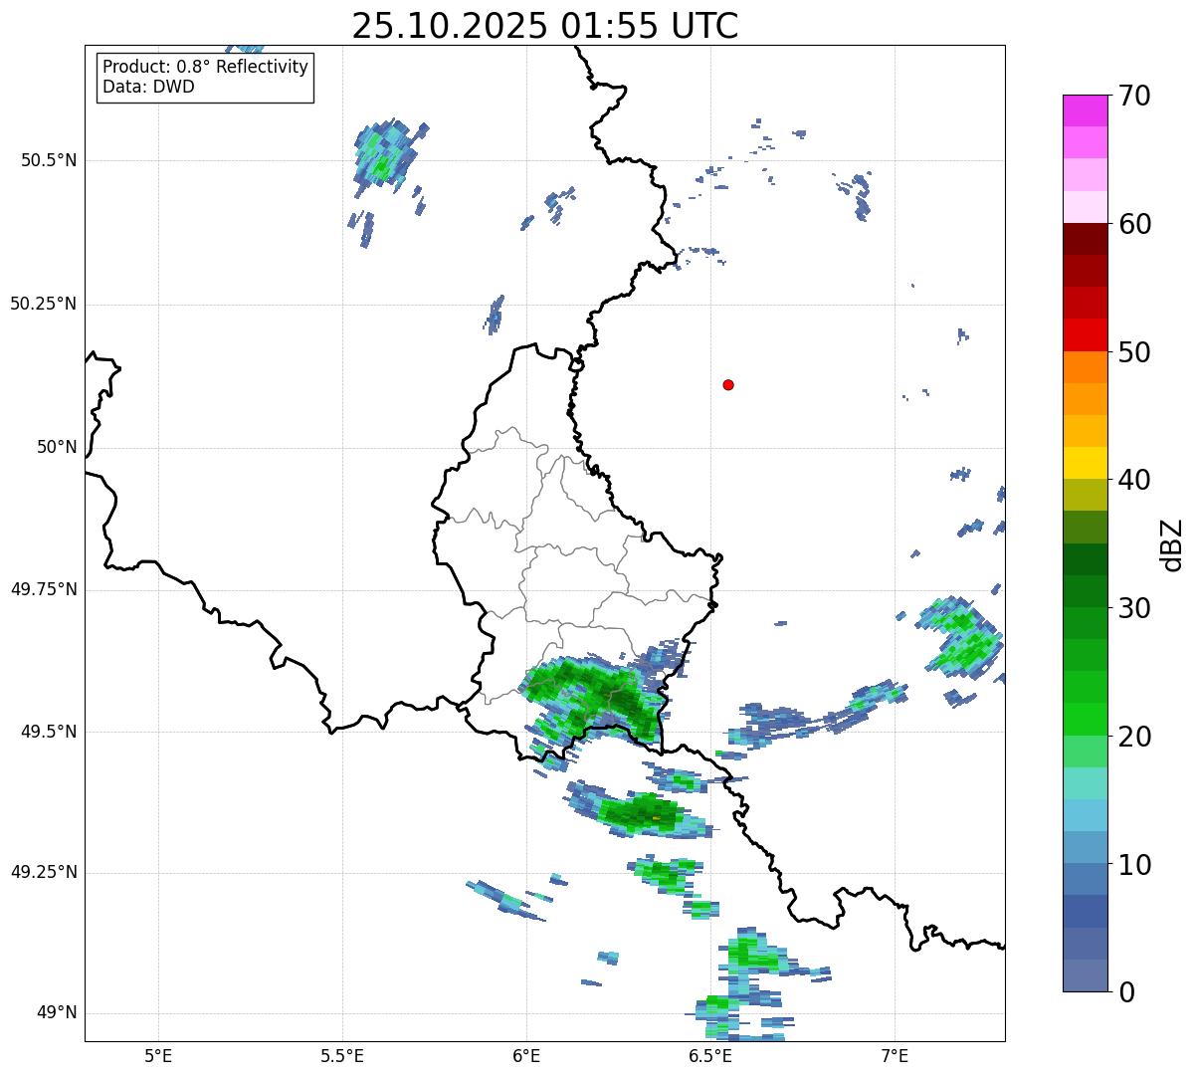Pick the yellow colorbar segment near 40
Screen dimensions: 1196x1076
click(1085, 463)
